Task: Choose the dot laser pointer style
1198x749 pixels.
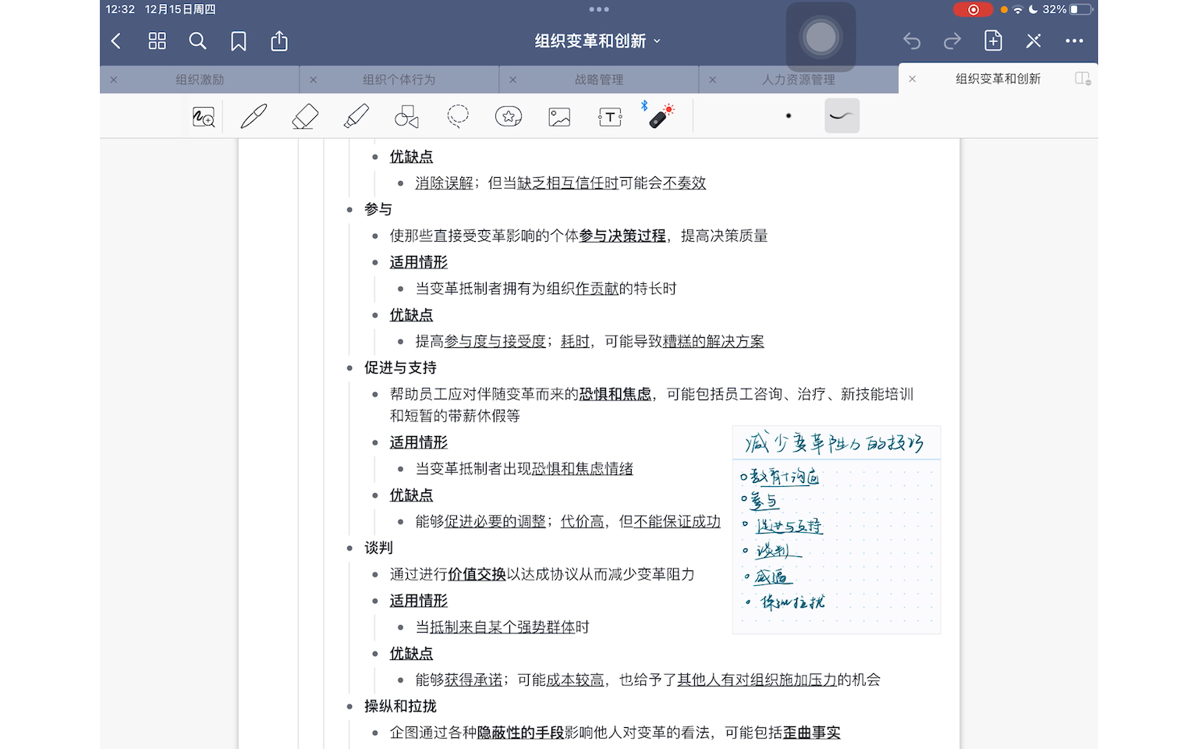Action: [x=789, y=115]
